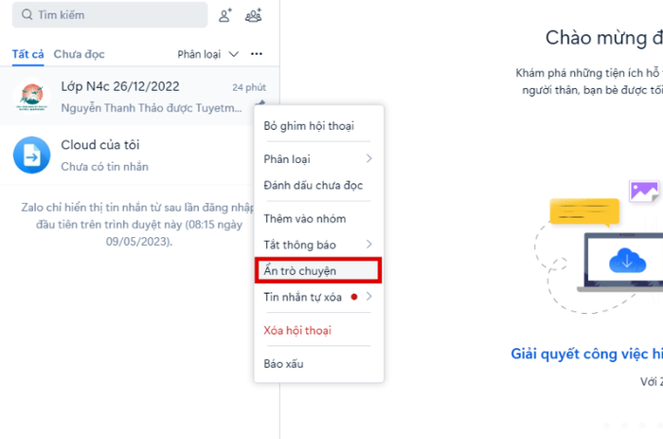Click the search magnifier icon
Viewport: 663px width, 439px height.
(x=26, y=15)
